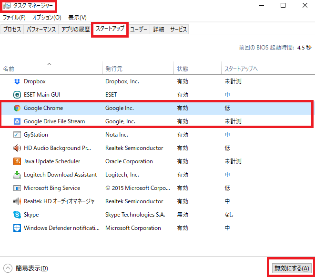Select the Java Update Scheduler entry
This screenshot has width=315, height=278.
pos(52,161)
